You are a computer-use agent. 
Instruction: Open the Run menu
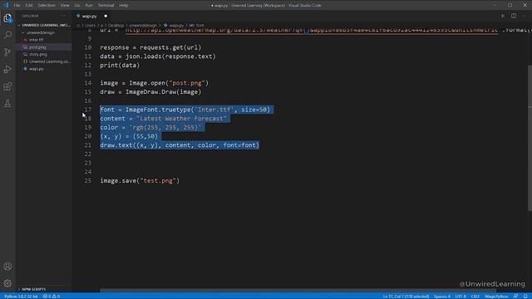(89, 6)
